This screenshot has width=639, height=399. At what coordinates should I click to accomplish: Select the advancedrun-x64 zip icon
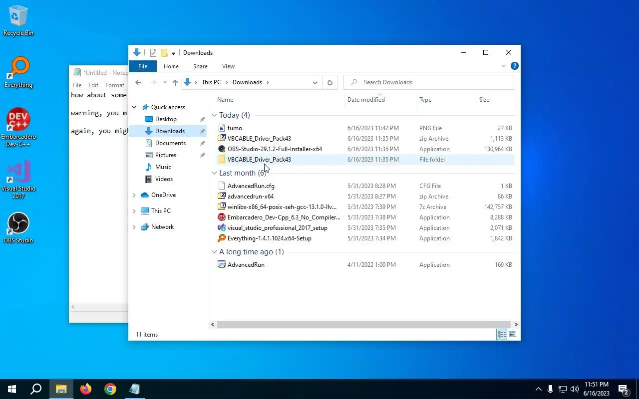(222, 197)
